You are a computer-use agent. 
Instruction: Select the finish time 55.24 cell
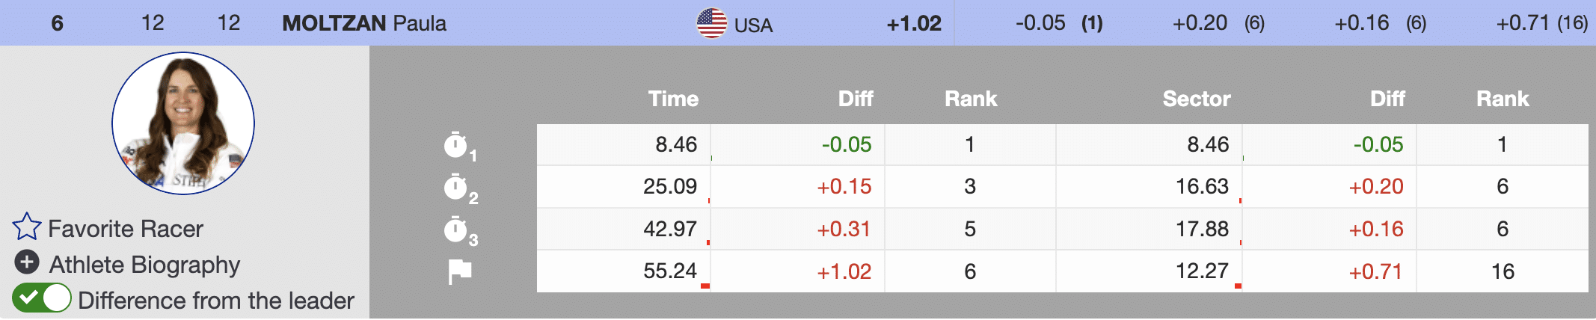point(669,271)
